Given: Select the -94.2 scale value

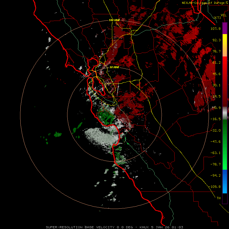Looking at the screenshot, I should click(216, 176).
